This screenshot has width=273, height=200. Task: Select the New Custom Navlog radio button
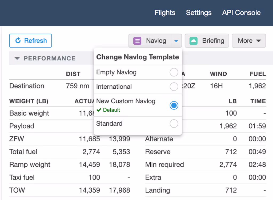point(174,105)
